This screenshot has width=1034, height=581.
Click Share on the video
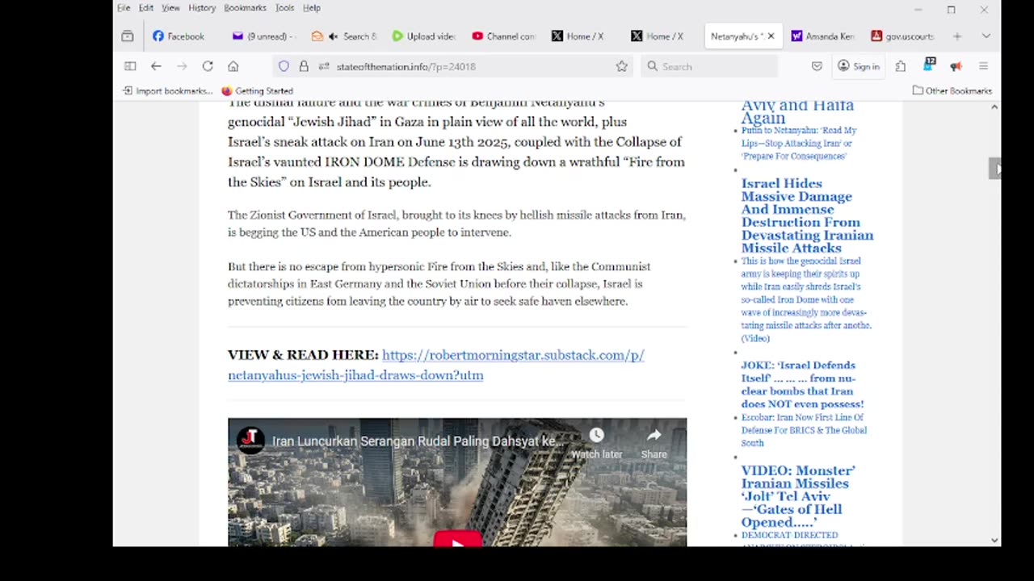(x=654, y=443)
